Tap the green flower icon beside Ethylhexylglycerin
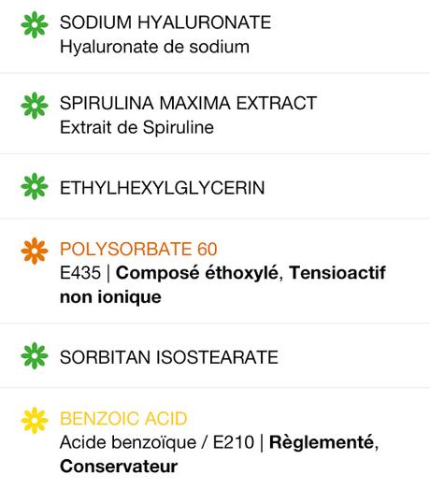430x489 pixels. point(35,186)
